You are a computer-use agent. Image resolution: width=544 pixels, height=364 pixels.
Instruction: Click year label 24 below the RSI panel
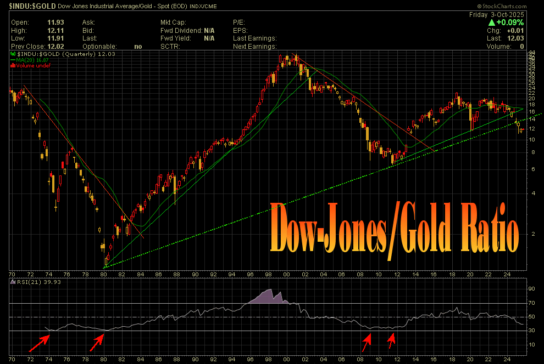click(507, 359)
